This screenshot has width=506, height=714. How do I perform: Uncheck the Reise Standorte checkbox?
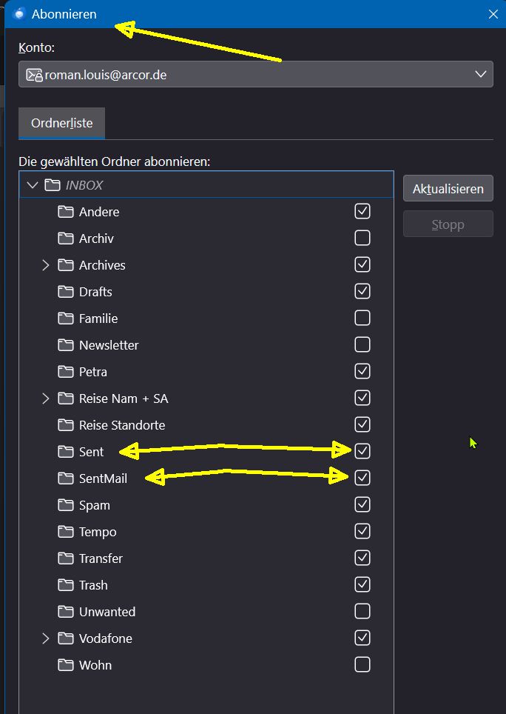(x=362, y=424)
